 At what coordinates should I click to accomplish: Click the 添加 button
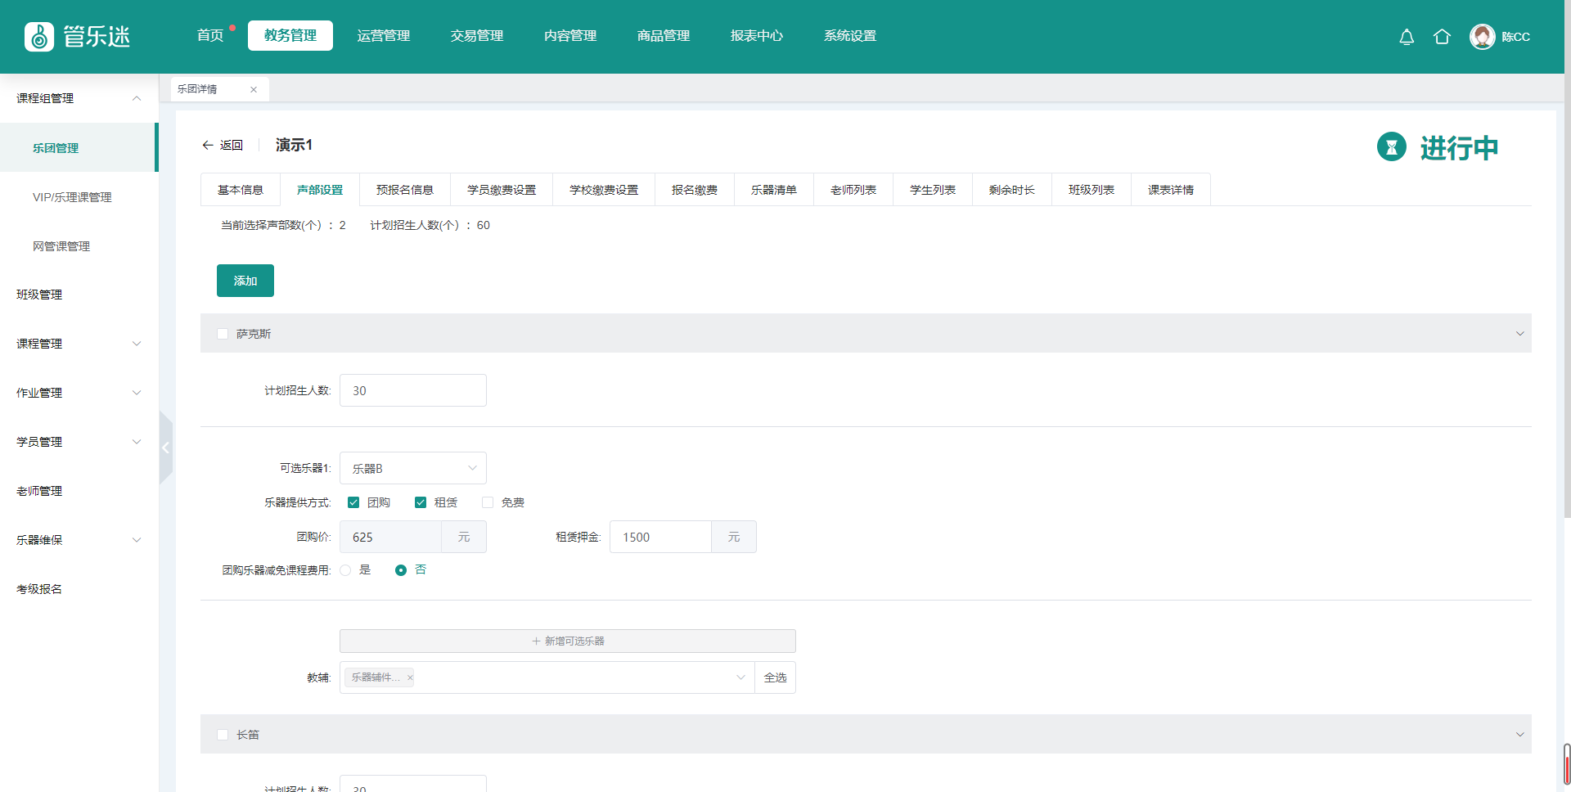click(245, 281)
